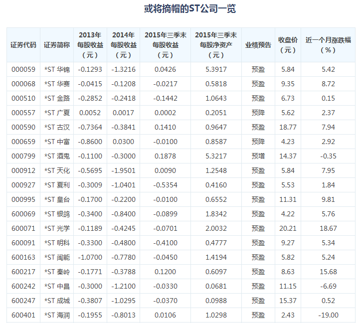Viewport: 361px width, 323px height.
Task: Open the *ST 酒鬼 stock name
Action: [57, 156]
